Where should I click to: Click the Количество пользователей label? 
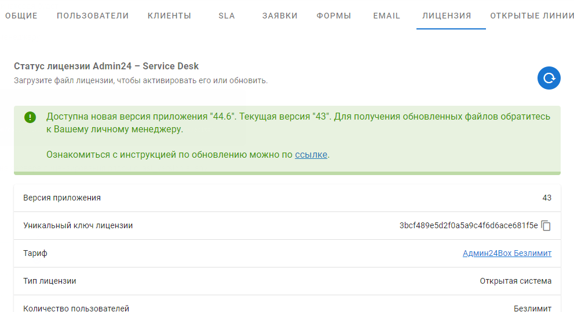[76, 309]
